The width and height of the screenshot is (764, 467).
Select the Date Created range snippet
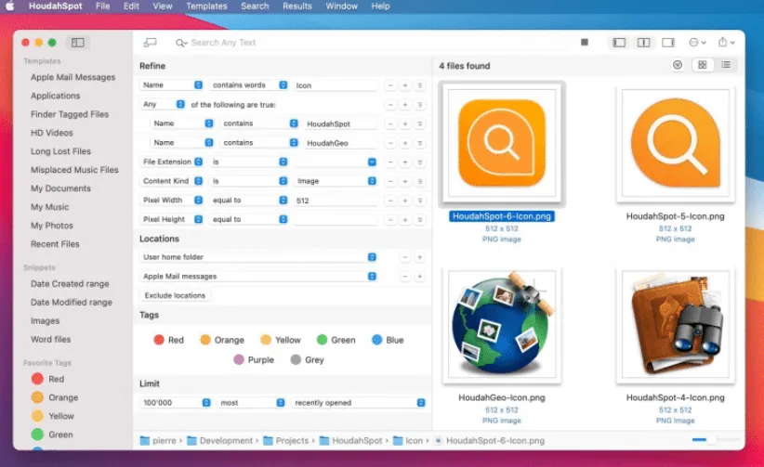70,284
